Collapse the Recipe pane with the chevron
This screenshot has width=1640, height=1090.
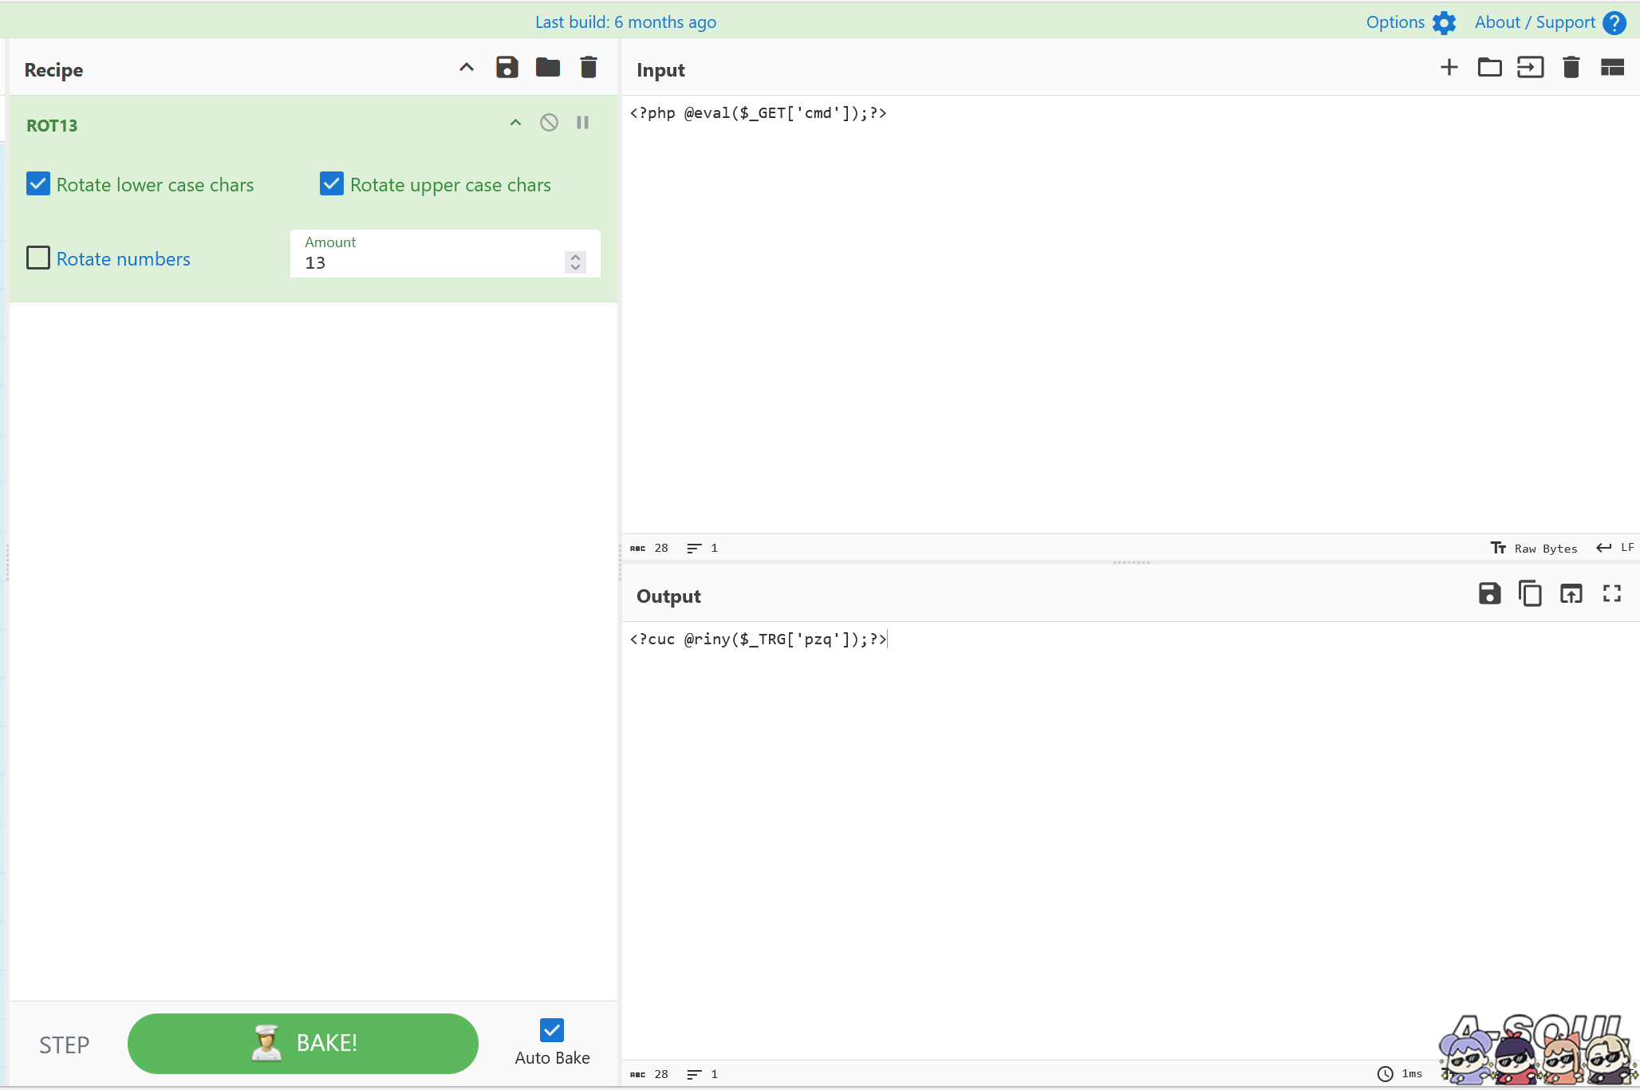pyautogui.click(x=467, y=68)
